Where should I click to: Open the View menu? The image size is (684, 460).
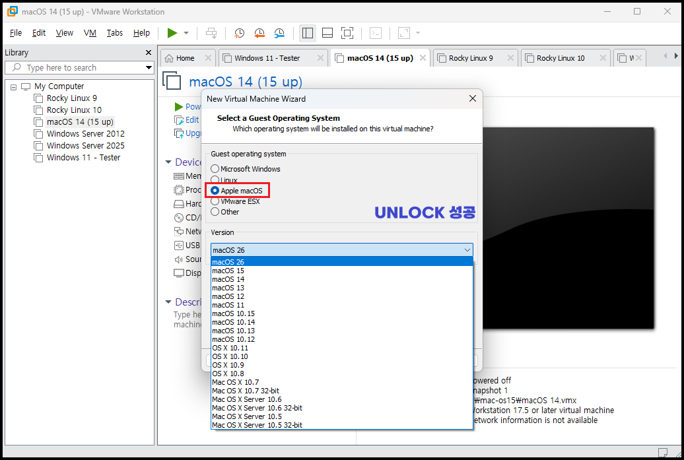pos(65,33)
